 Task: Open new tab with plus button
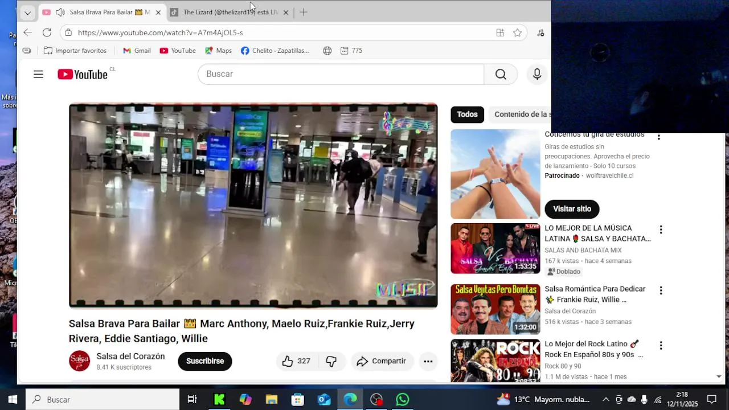click(304, 12)
